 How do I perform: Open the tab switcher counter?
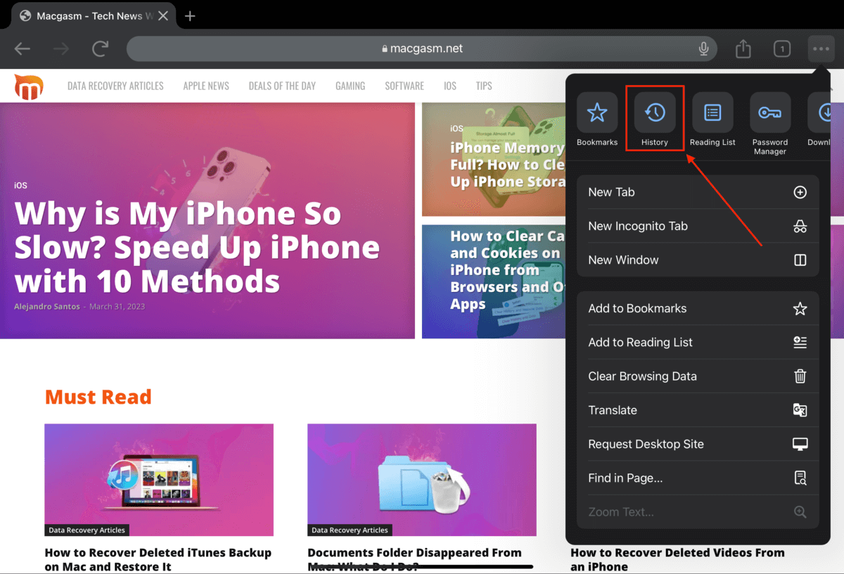781,49
